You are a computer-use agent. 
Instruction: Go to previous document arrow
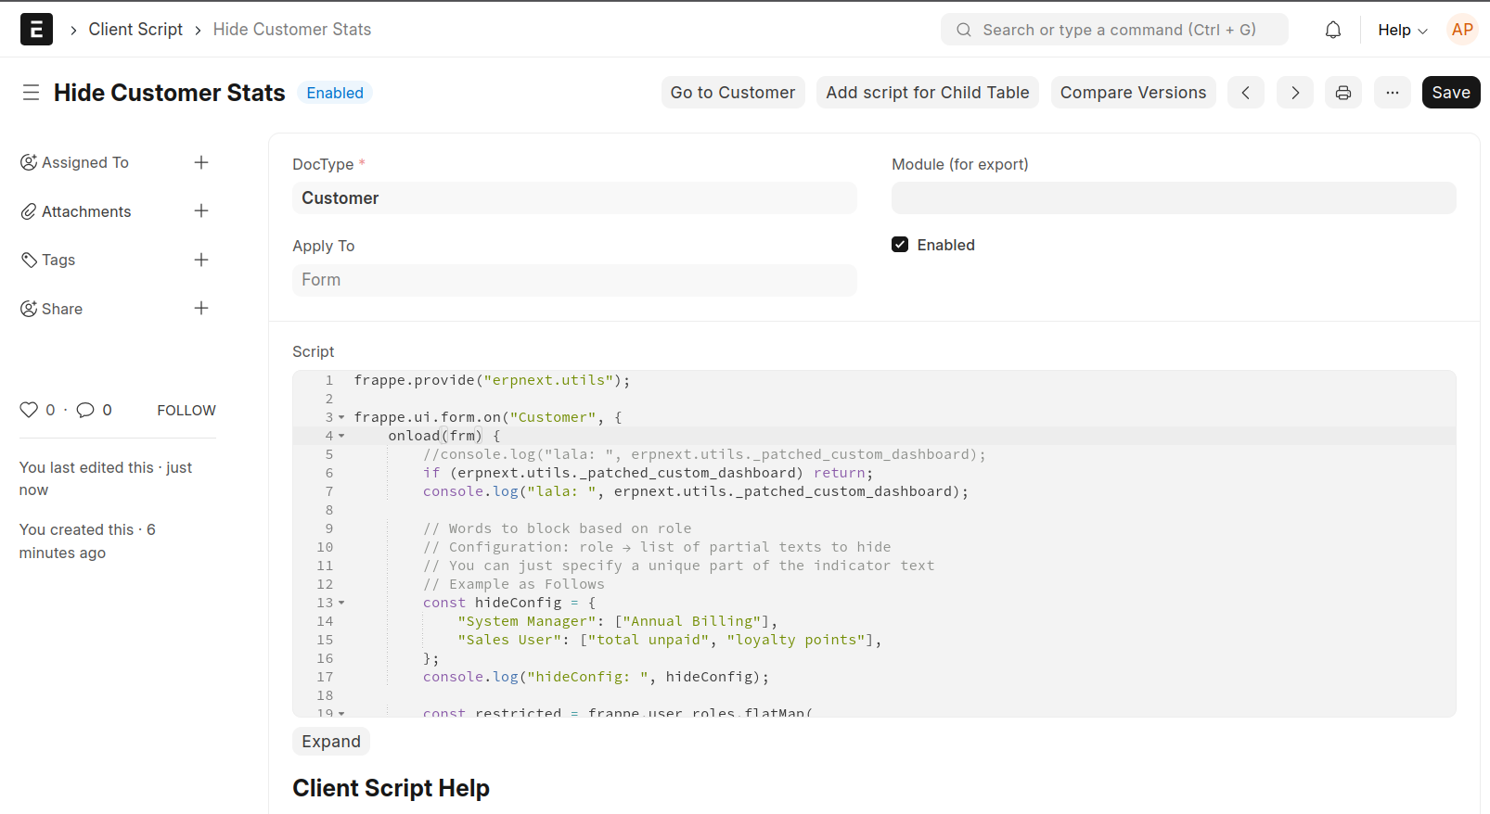pos(1245,93)
